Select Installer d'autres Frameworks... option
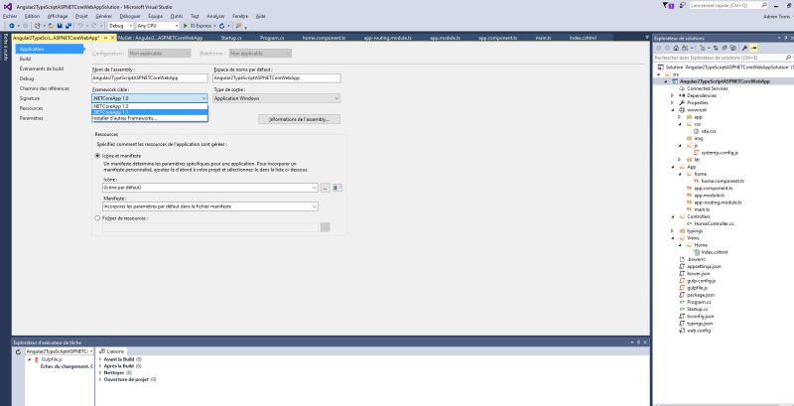Screen dimensions: 794x406 click(150, 118)
